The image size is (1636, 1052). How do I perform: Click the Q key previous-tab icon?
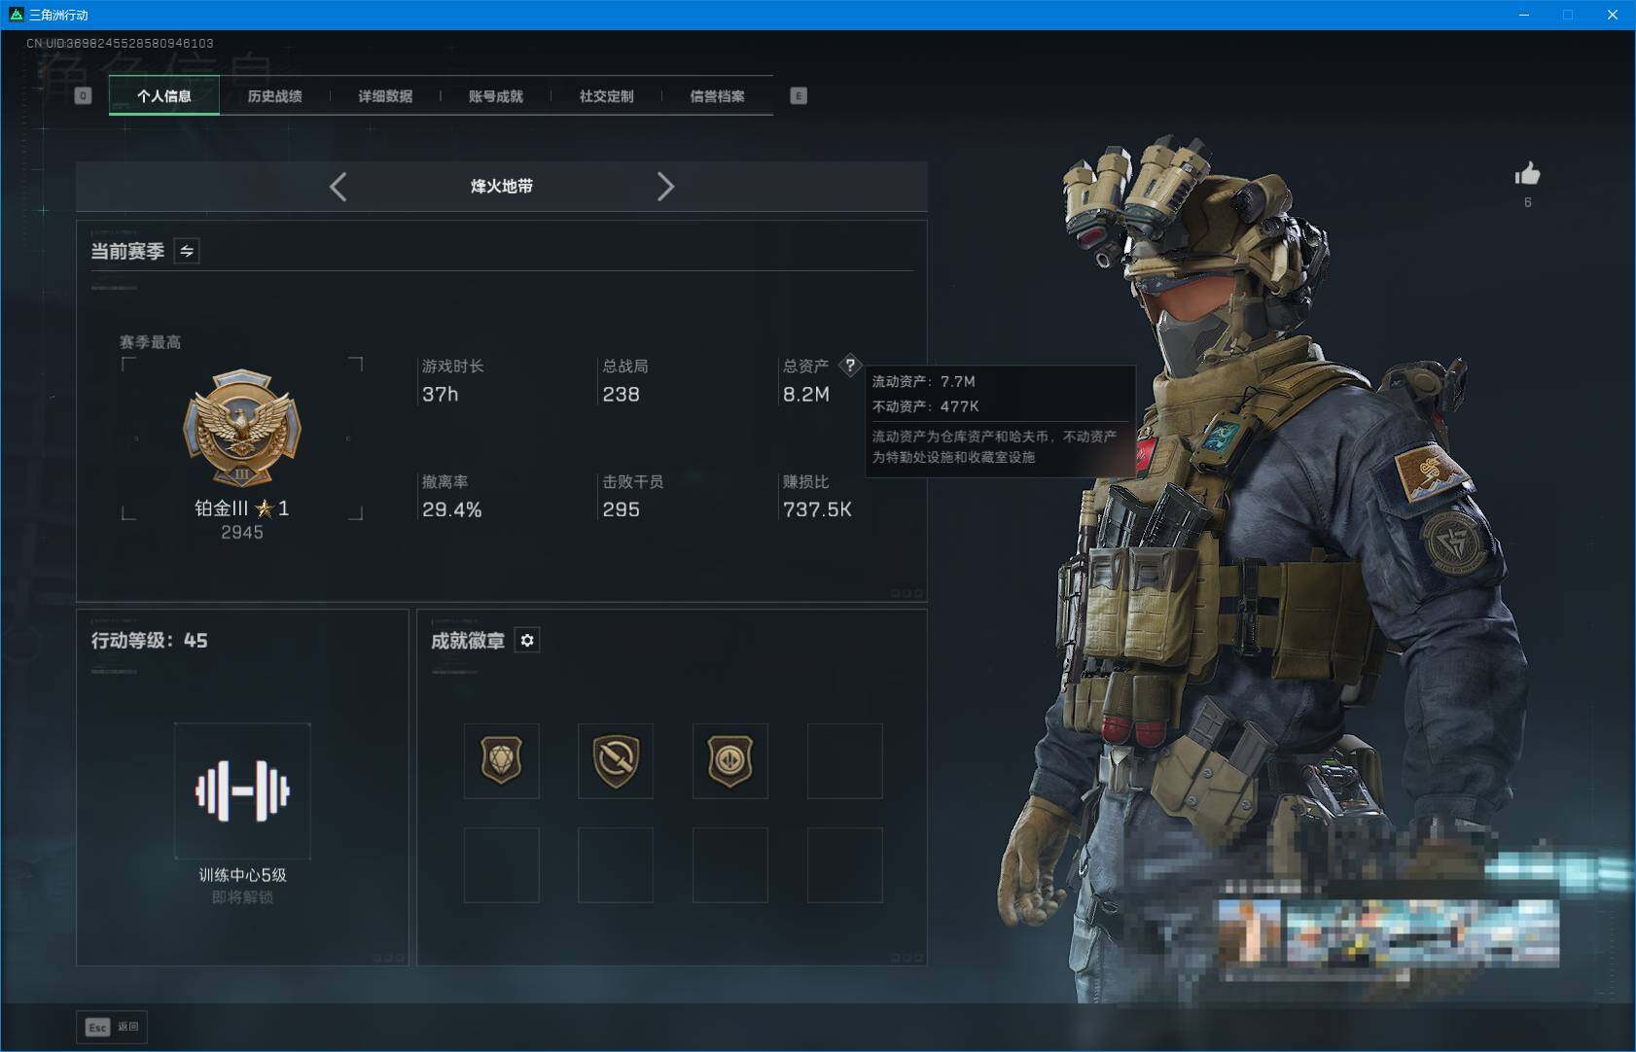pos(84,95)
